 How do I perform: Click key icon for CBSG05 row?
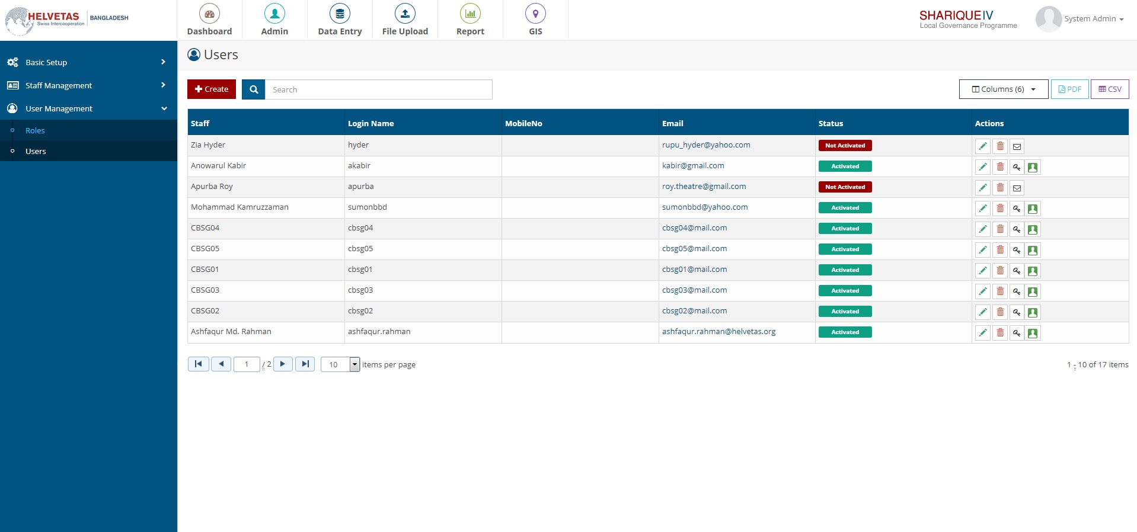(1017, 250)
